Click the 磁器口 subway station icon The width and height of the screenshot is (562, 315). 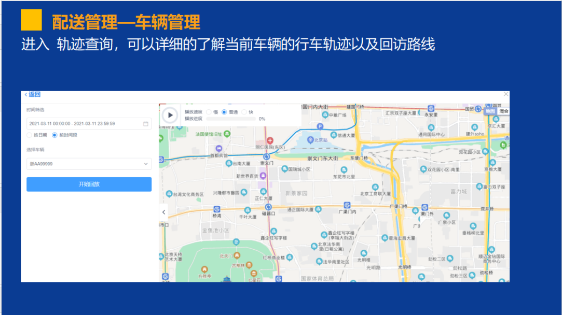pyautogui.click(x=268, y=207)
